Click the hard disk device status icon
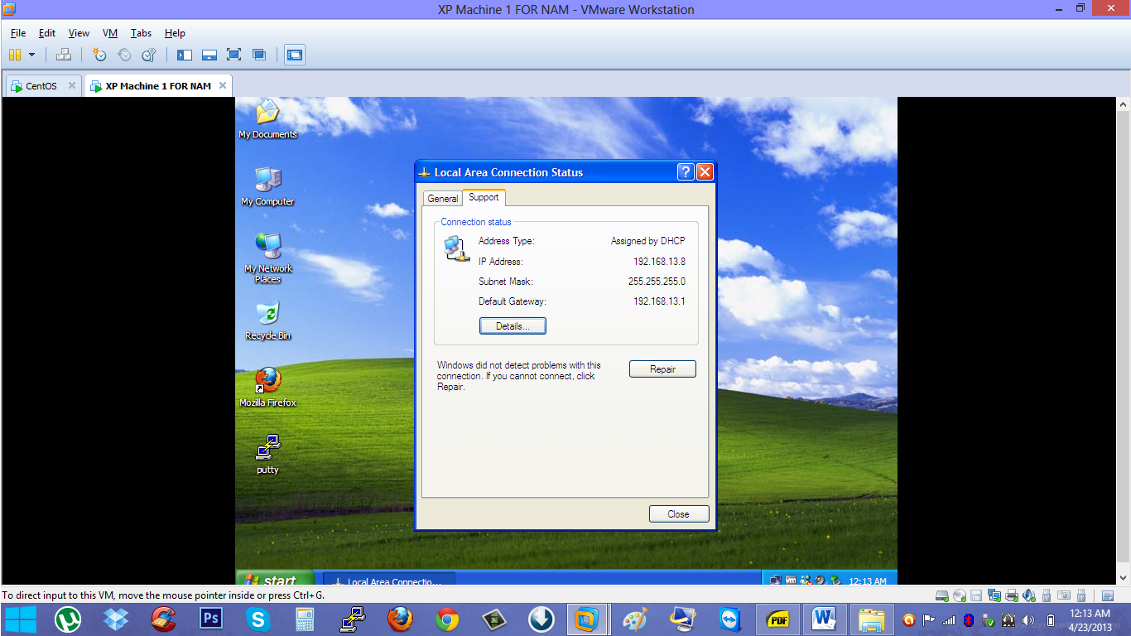Viewport: 1131px width, 636px height. pyautogui.click(x=942, y=595)
